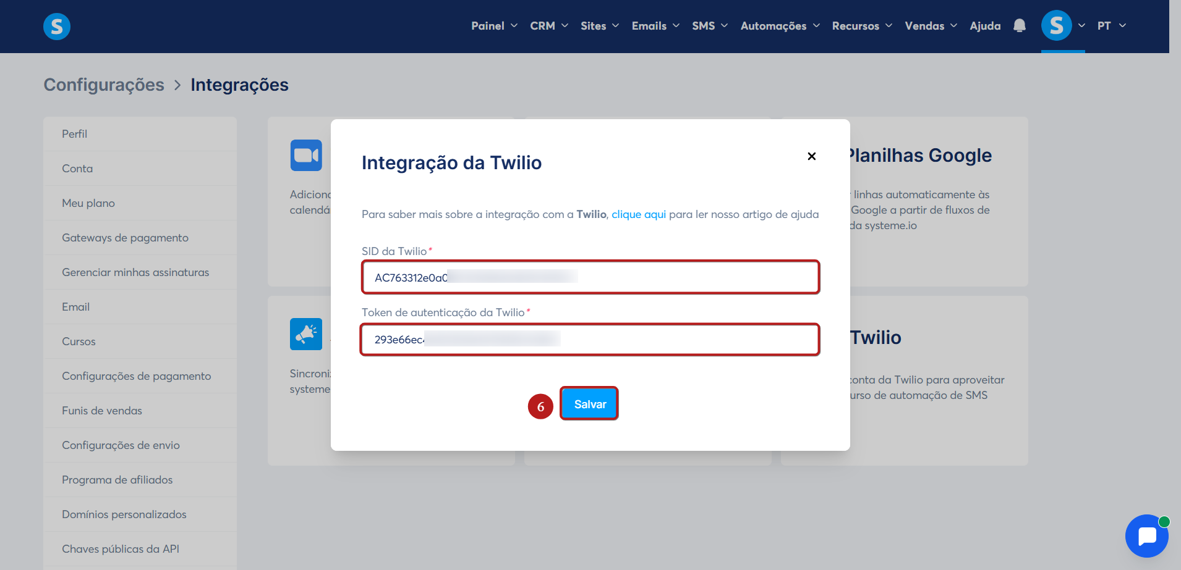1181x570 pixels.
Task: Focus the SID da Twilio field
Action: (x=590, y=277)
